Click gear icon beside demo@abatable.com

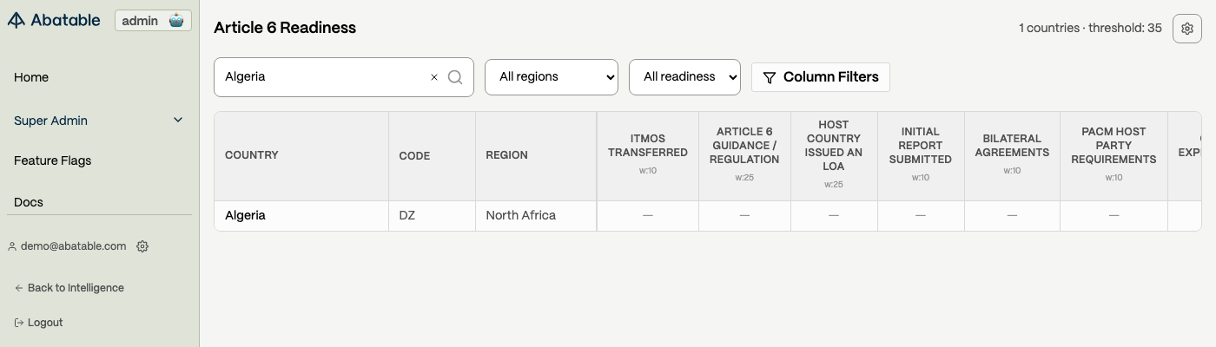click(142, 246)
